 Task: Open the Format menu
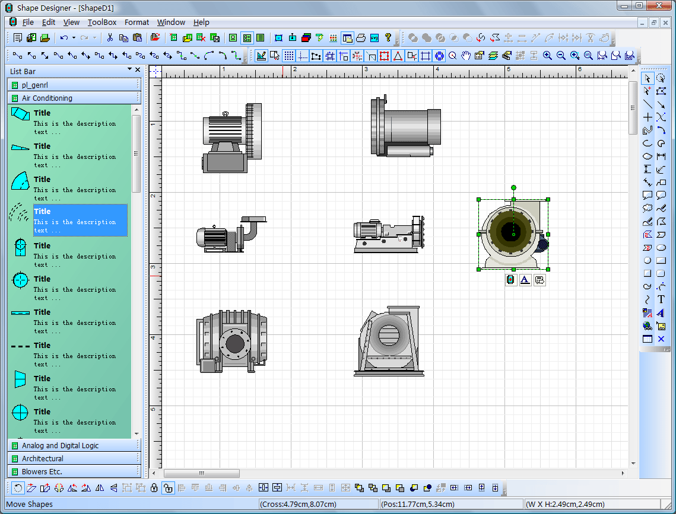(137, 23)
